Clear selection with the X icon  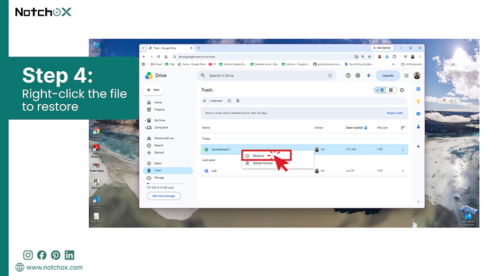tap(205, 101)
